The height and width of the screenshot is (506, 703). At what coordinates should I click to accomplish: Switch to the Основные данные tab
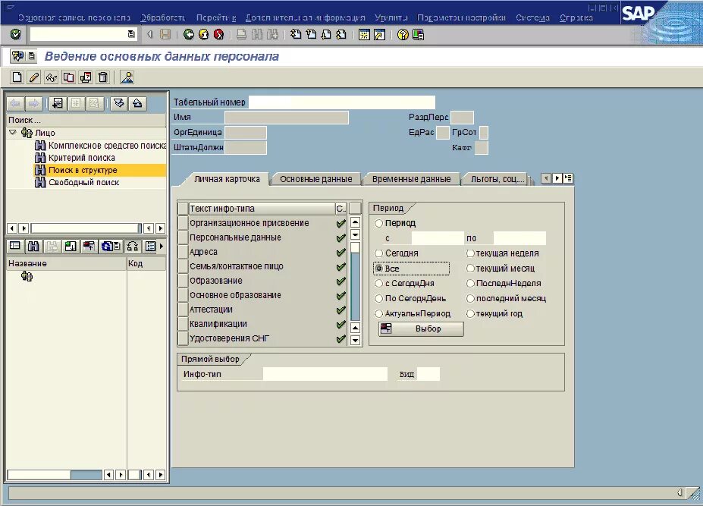pyautogui.click(x=315, y=179)
